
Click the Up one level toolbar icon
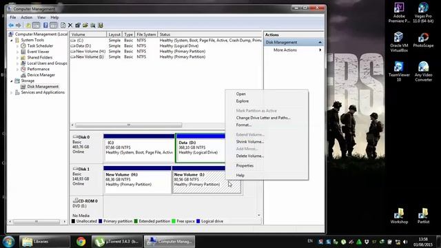(28, 25)
